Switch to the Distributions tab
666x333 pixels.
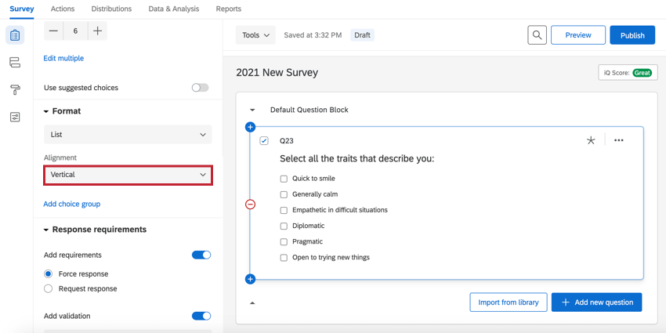click(x=111, y=9)
